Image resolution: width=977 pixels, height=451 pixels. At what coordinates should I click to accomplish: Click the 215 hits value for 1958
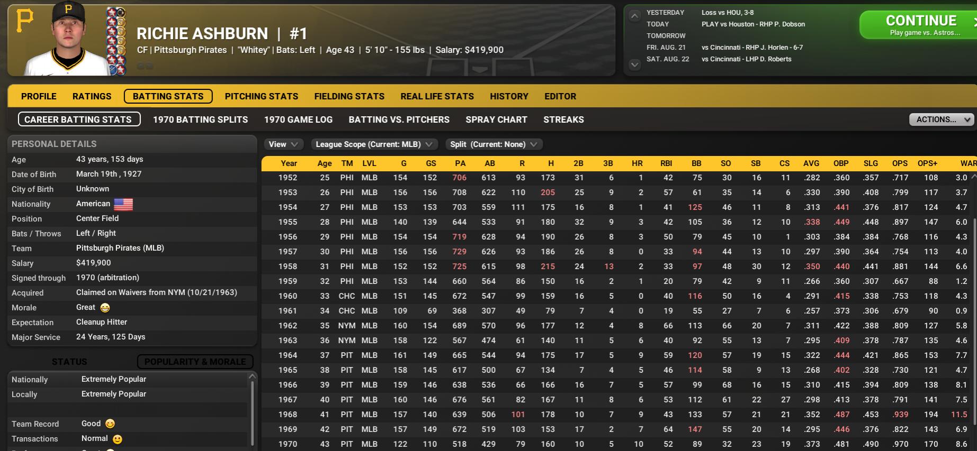(x=548, y=266)
